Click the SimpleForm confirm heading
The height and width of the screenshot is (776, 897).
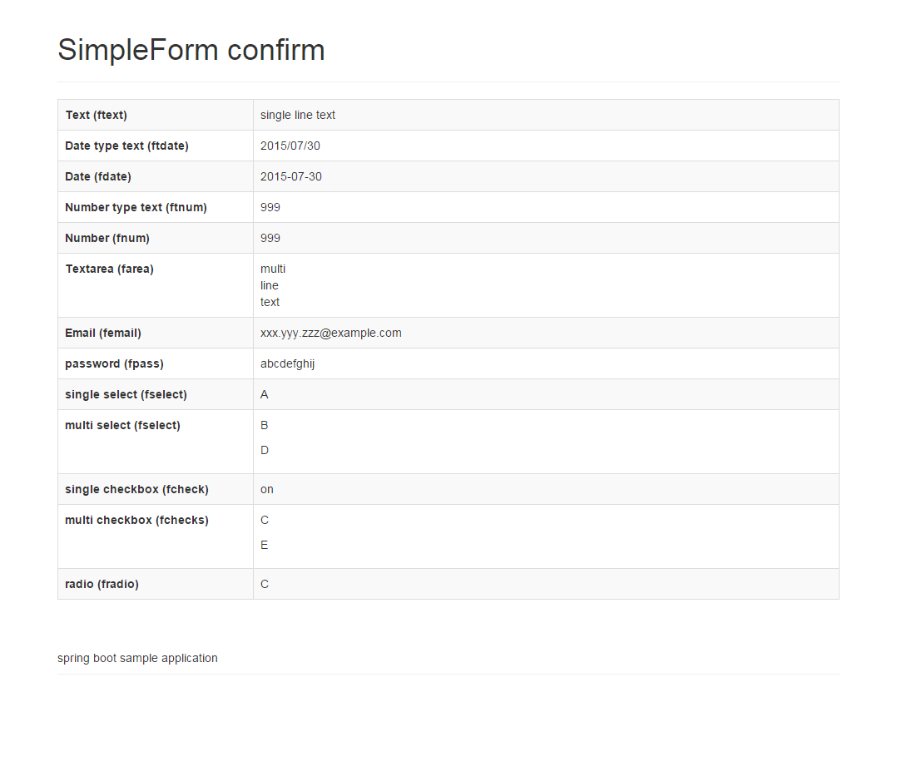(191, 50)
